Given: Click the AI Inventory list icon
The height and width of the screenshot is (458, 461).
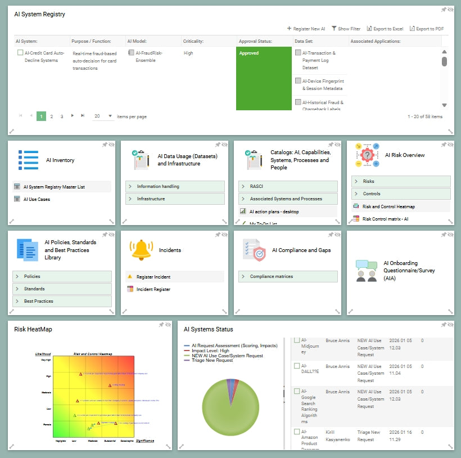Looking at the screenshot, I should pos(28,160).
